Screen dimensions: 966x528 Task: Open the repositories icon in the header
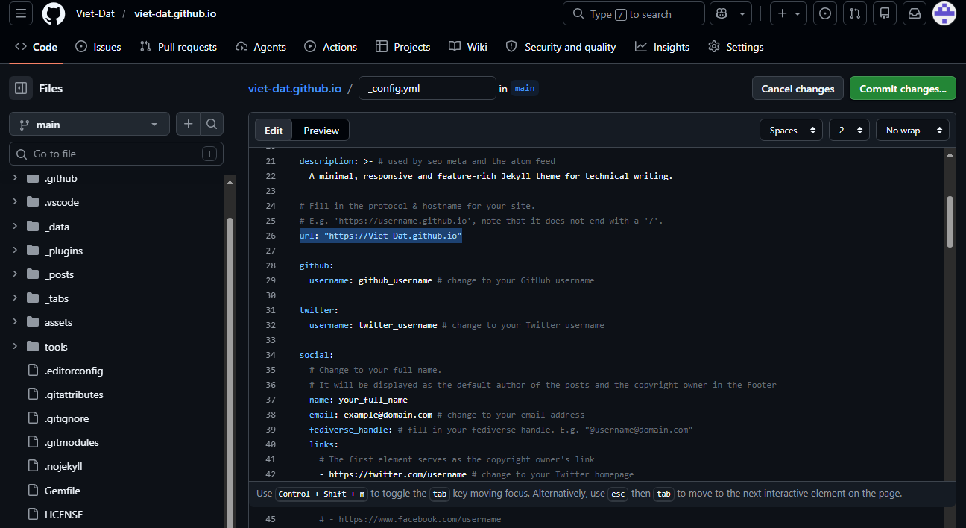click(x=885, y=13)
